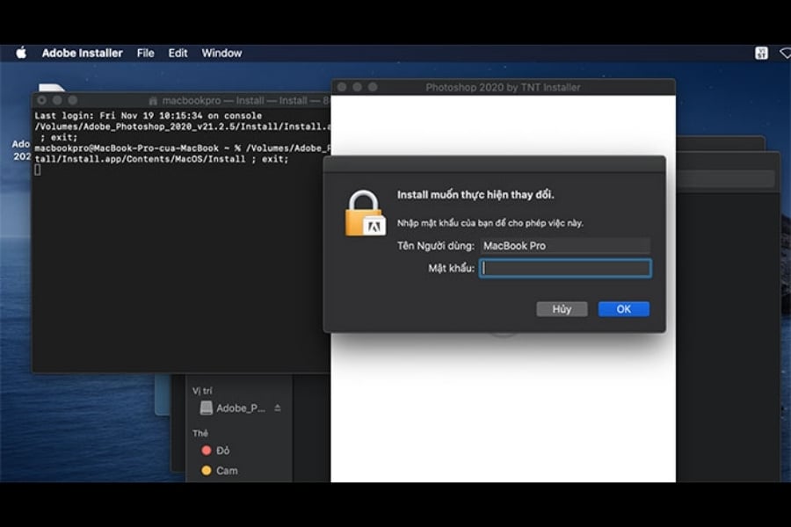Click the Tên Người dùng username field
The height and width of the screenshot is (527, 791).
point(565,246)
